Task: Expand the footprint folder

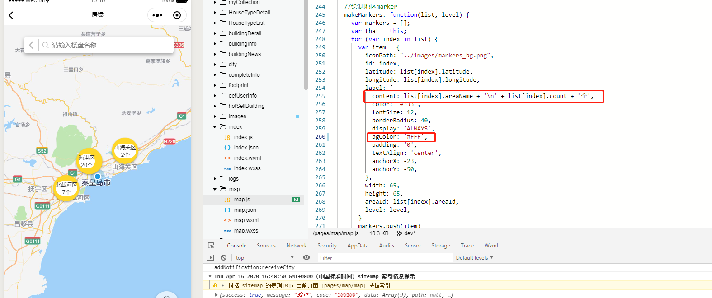Action: (x=215, y=85)
